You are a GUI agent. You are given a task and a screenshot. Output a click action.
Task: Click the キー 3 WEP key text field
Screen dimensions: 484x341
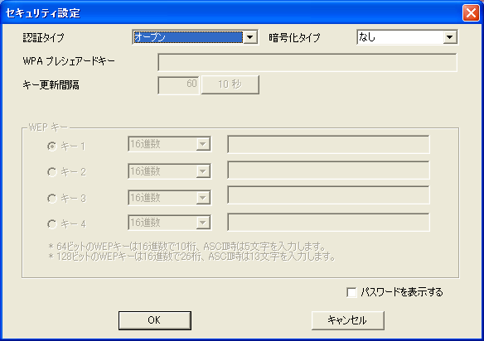click(x=328, y=195)
